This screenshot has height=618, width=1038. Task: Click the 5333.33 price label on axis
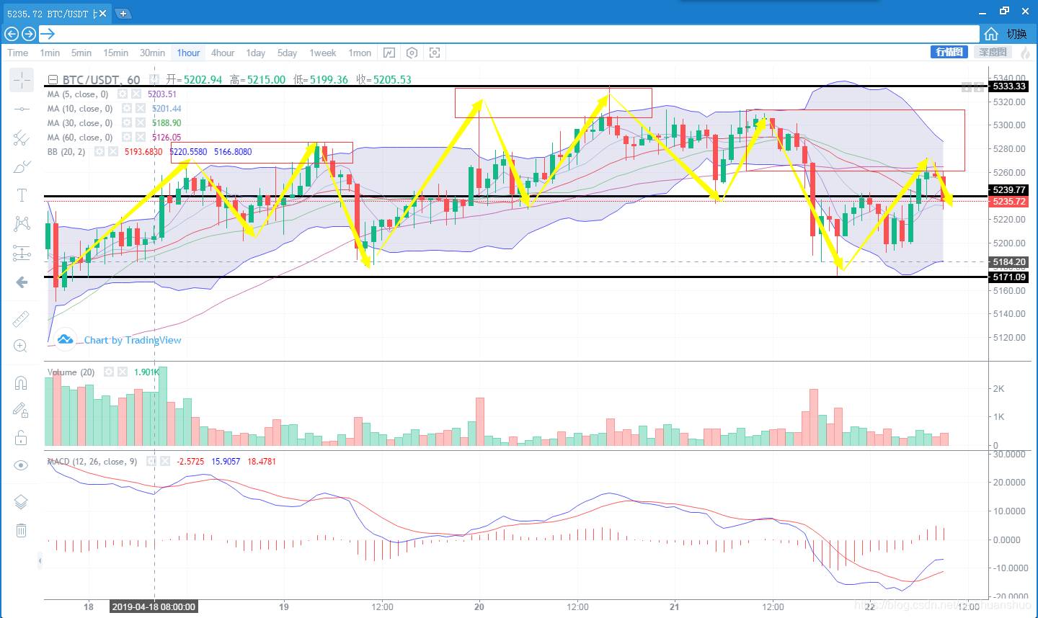point(1009,86)
